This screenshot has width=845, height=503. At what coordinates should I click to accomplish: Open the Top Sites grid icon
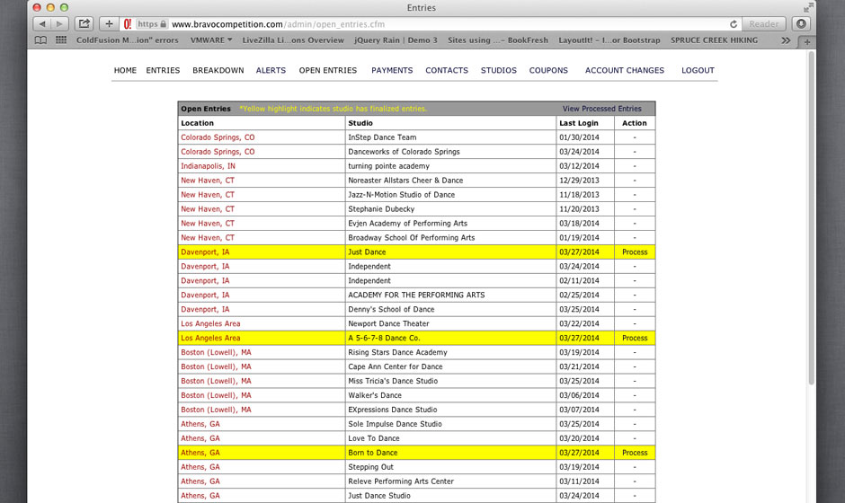click(x=61, y=40)
